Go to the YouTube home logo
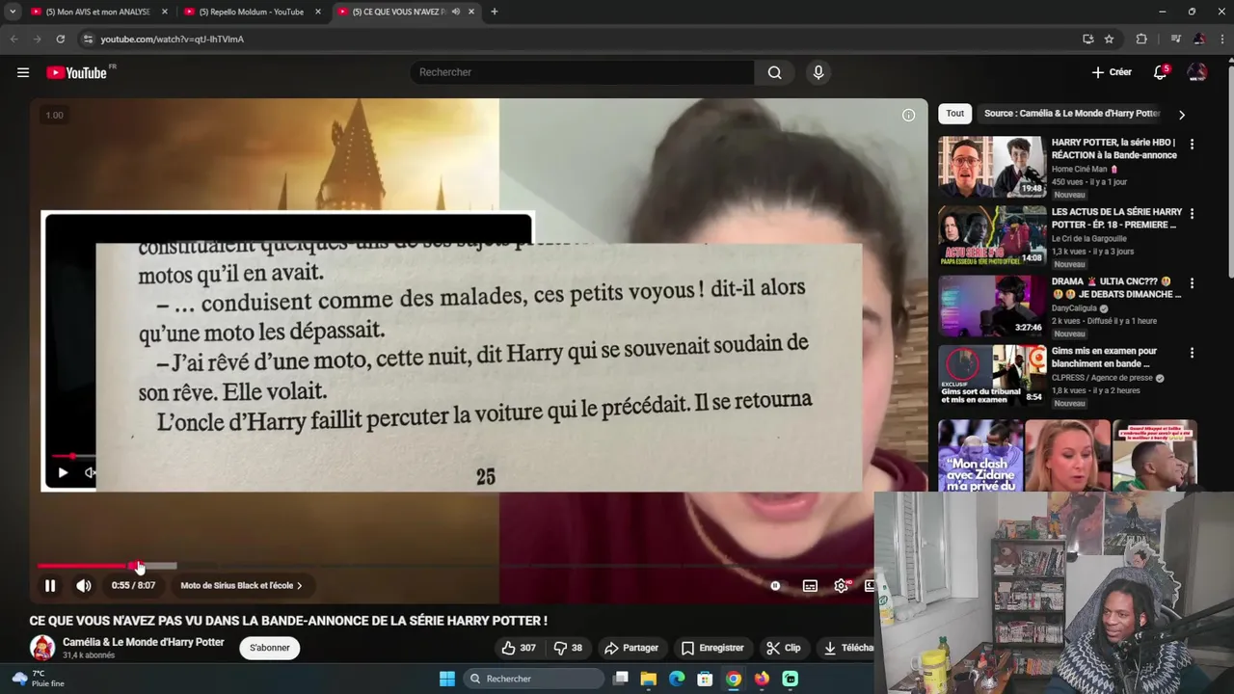Image resolution: width=1234 pixels, height=694 pixels. click(77, 72)
